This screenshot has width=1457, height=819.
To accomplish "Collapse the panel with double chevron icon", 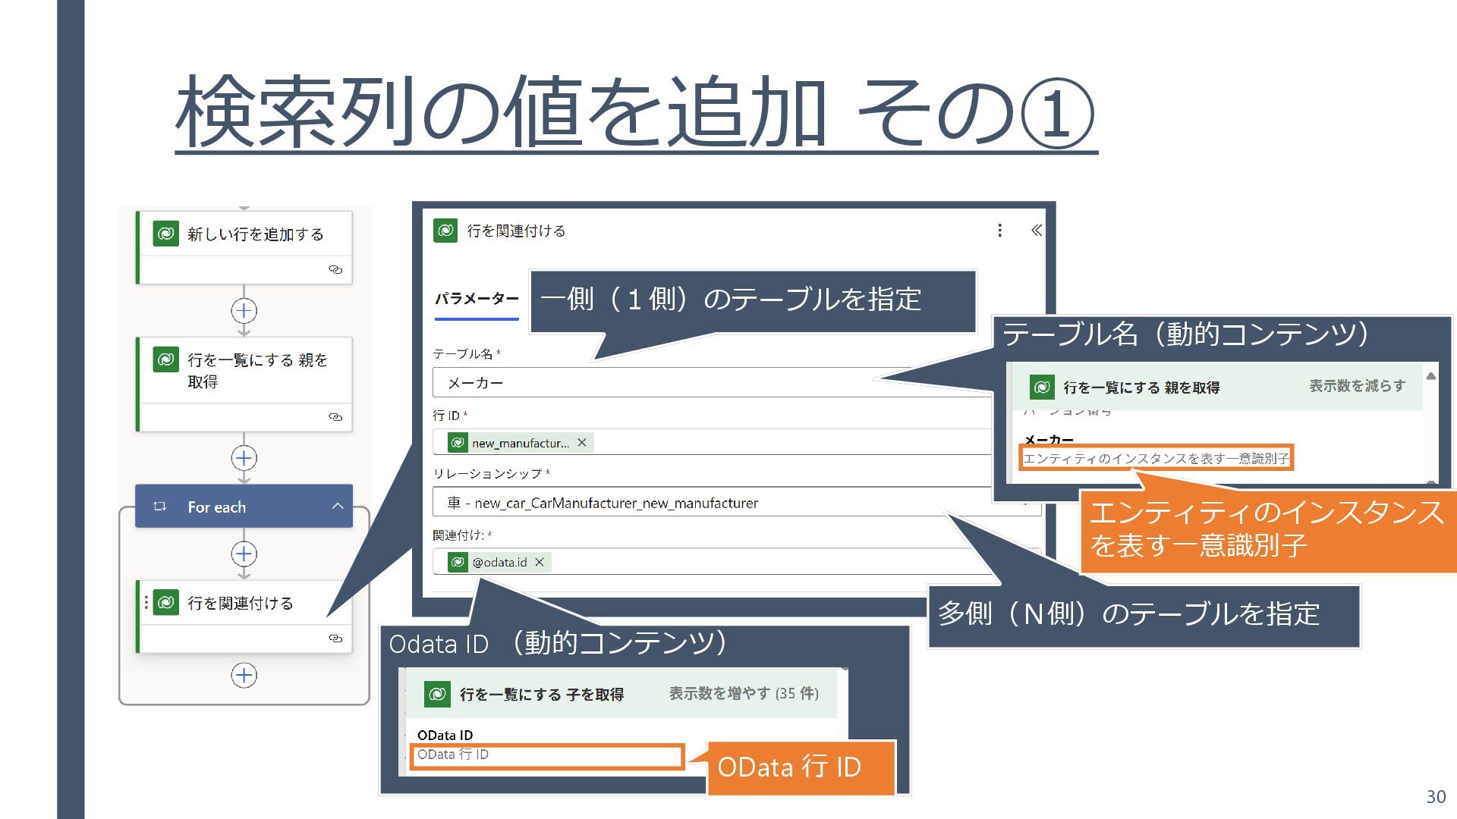I will [x=1036, y=231].
